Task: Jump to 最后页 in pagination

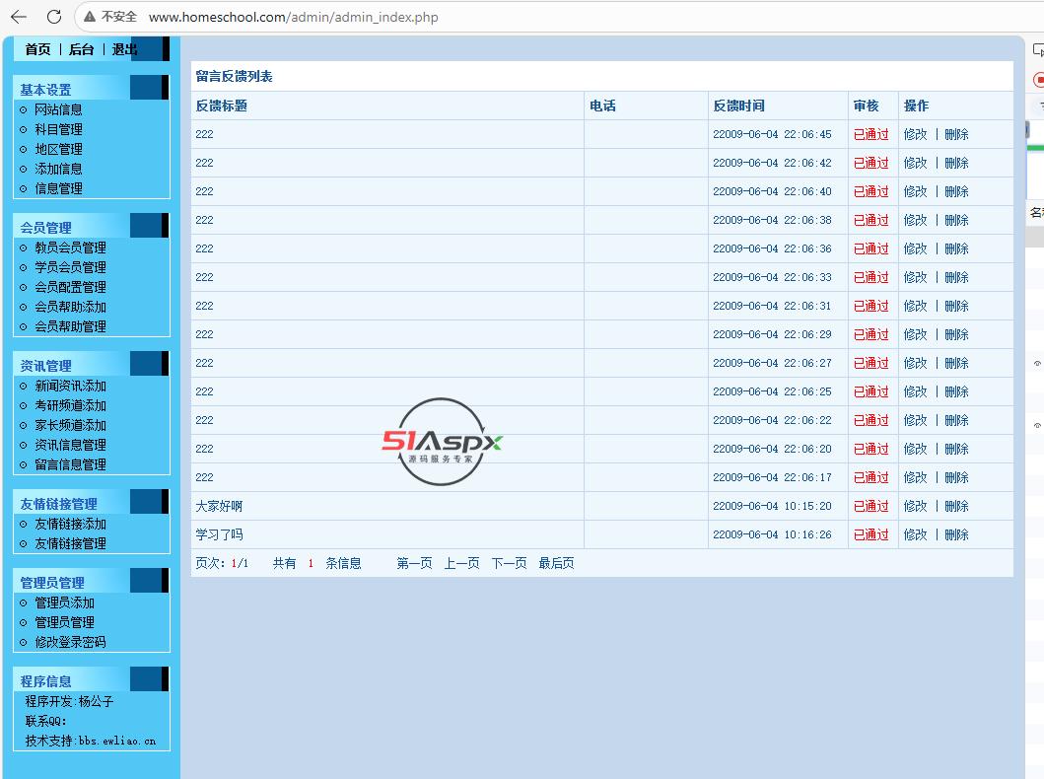Action: 556,563
